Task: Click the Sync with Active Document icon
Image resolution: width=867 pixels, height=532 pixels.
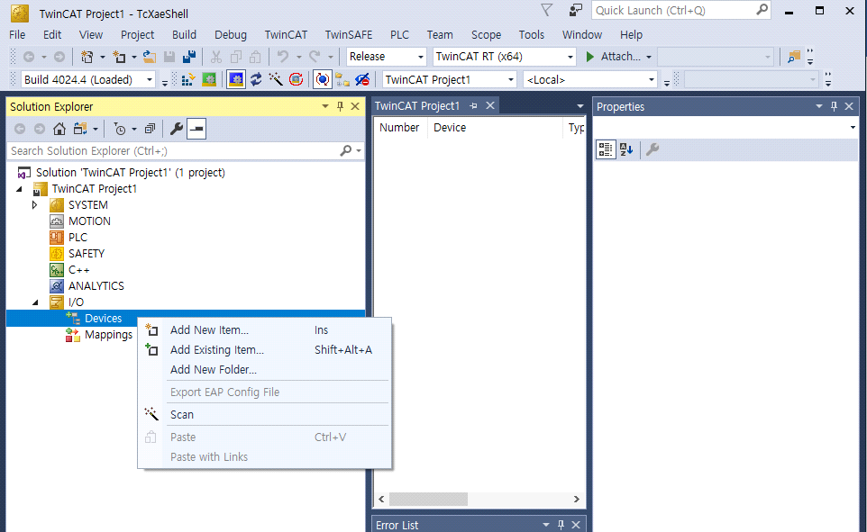Action: tap(80, 130)
